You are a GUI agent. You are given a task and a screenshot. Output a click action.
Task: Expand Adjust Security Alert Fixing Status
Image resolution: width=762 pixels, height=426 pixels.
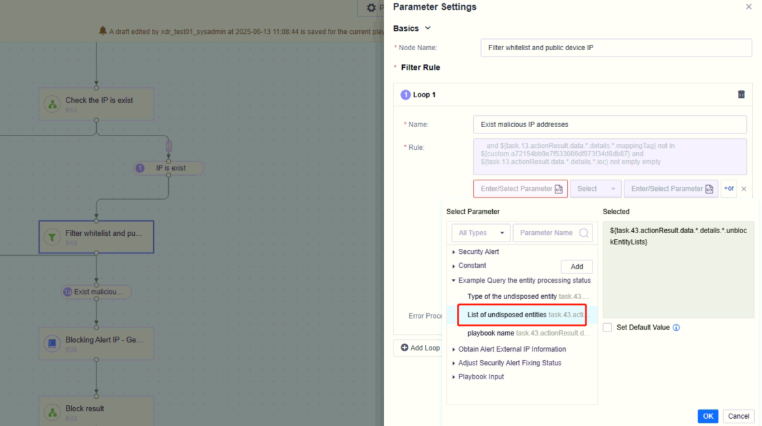[454, 363]
